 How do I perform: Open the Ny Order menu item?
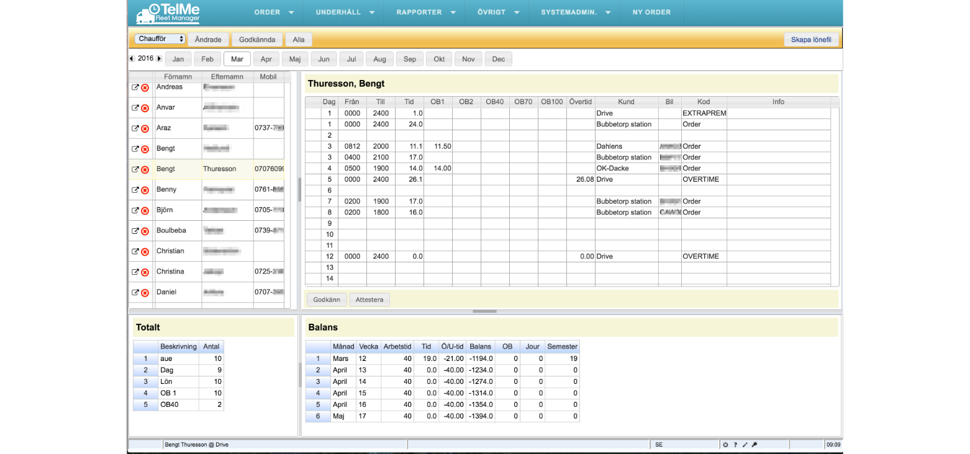click(x=651, y=12)
